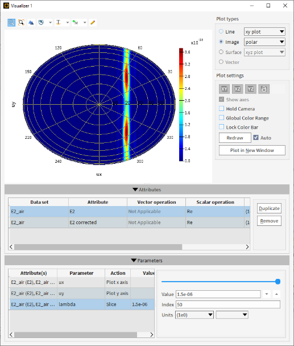
Task: Click the zoom-to-extent tool icon
Action: click(21, 23)
